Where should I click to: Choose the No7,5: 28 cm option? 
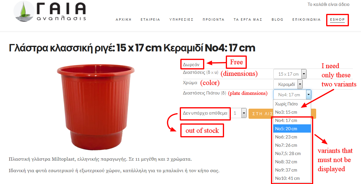pyautogui.click(x=292, y=154)
